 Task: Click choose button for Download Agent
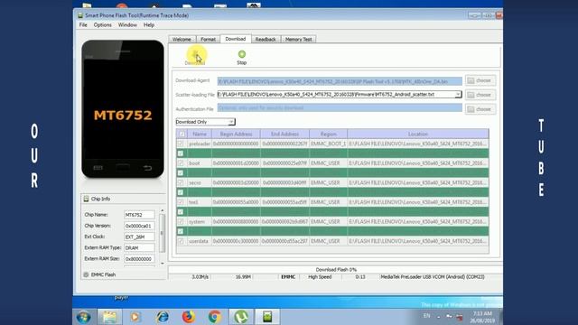tap(480, 80)
